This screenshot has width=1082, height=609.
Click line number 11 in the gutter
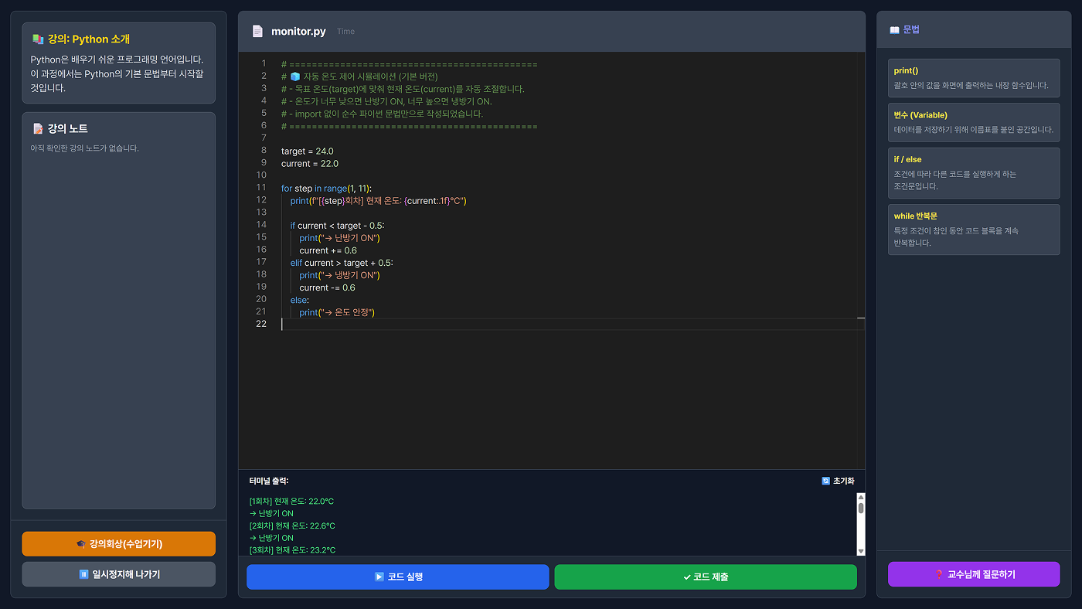coord(261,188)
